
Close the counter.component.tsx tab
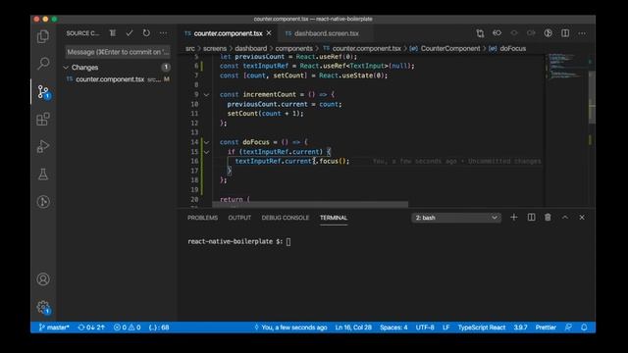click(x=269, y=33)
